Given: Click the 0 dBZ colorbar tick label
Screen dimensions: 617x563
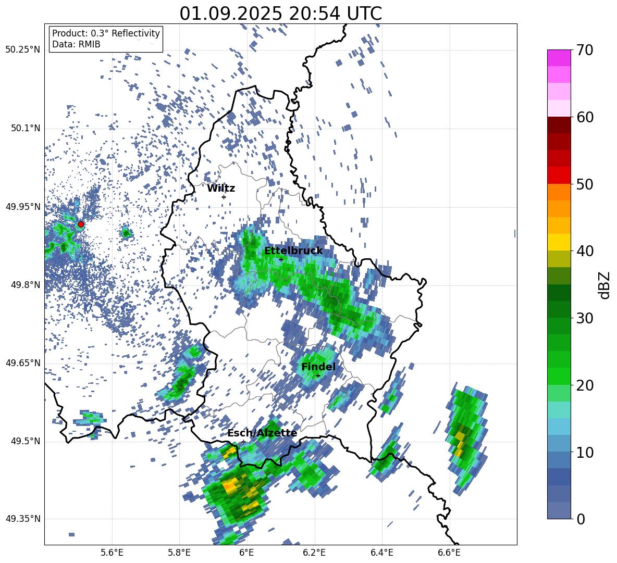Looking at the screenshot, I should [581, 519].
